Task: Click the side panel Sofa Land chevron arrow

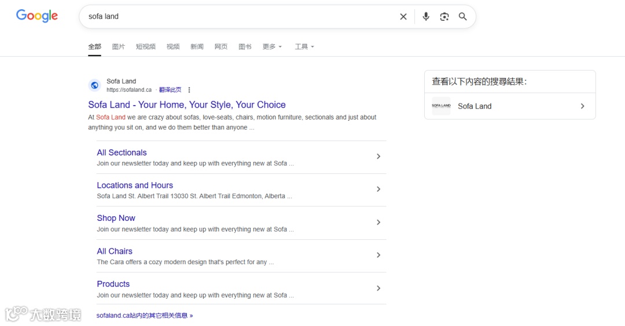Action: pyautogui.click(x=582, y=106)
